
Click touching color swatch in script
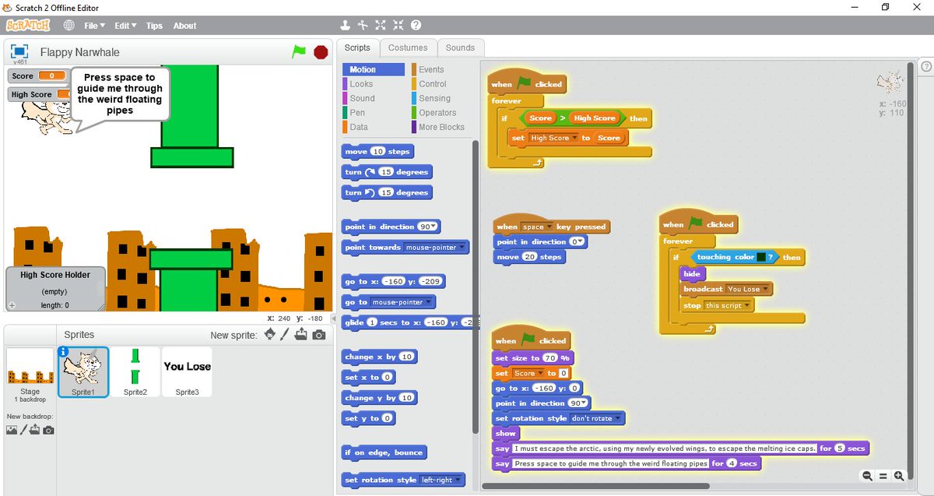760,257
